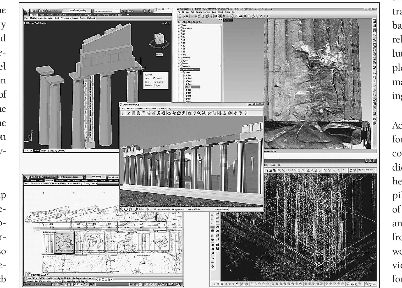
Task: Select the Rectangle tool in SketchUp toolbar
Action: click(133, 113)
